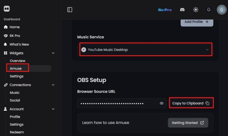This screenshot has width=228, height=136.
Task: Click the external link icon on Getting Started
Action: [202, 123]
